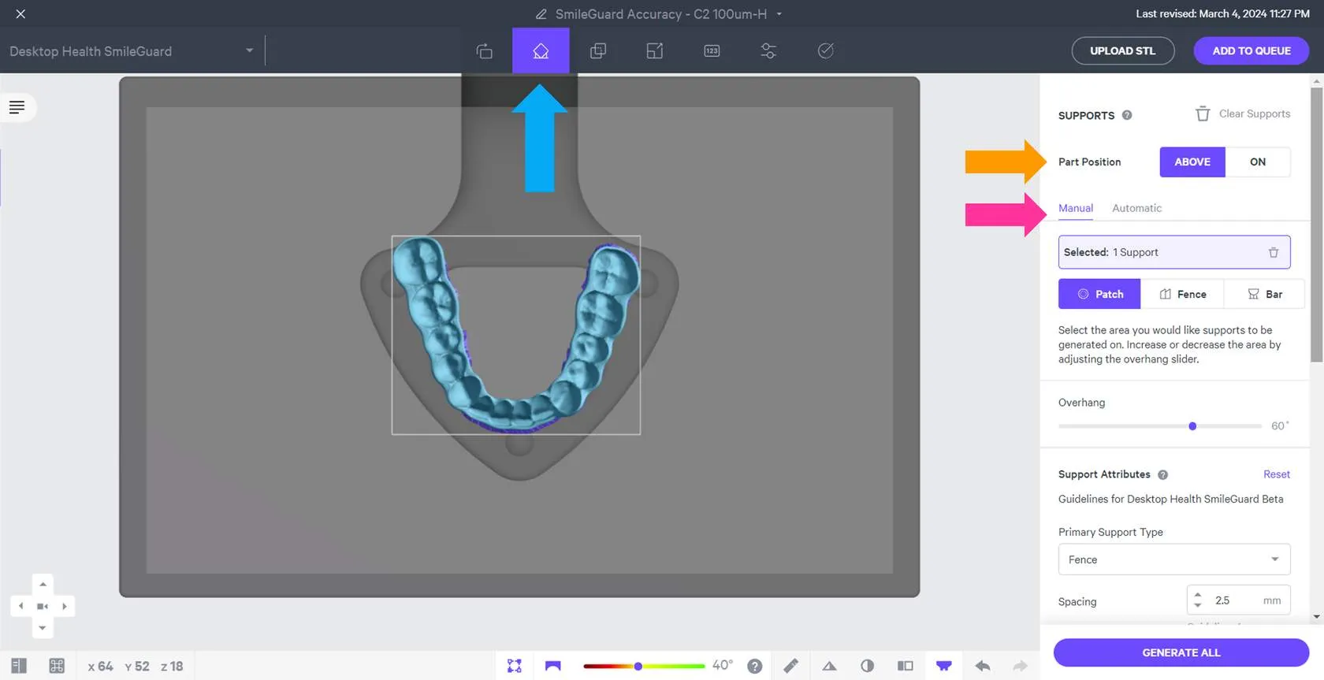This screenshot has height=680, width=1324.
Task: Select the Patch support type
Action: (x=1099, y=294)
